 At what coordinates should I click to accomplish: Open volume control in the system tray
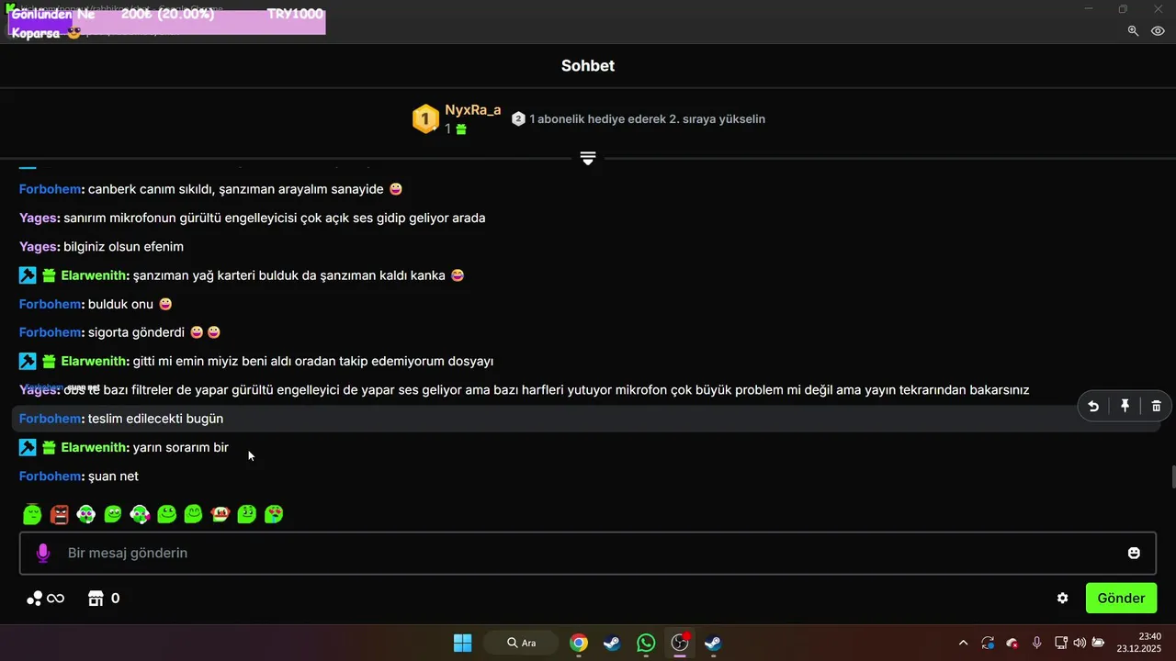coord(1080,643)
